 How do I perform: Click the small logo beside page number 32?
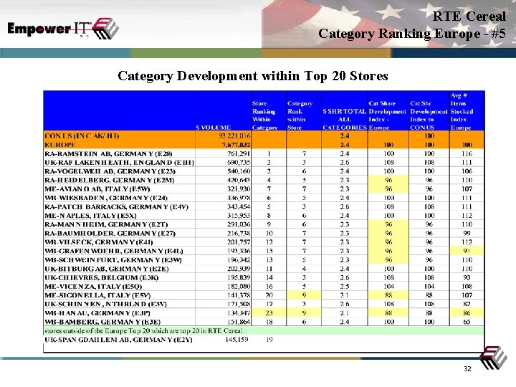(492, 358)
